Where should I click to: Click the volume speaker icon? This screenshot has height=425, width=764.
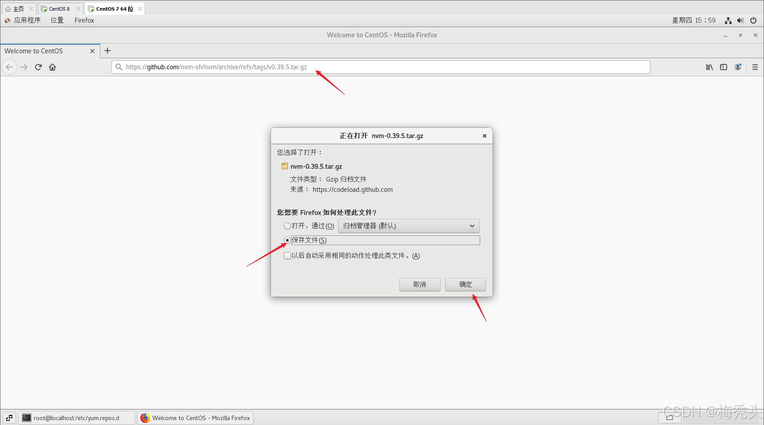click(740, 20)
